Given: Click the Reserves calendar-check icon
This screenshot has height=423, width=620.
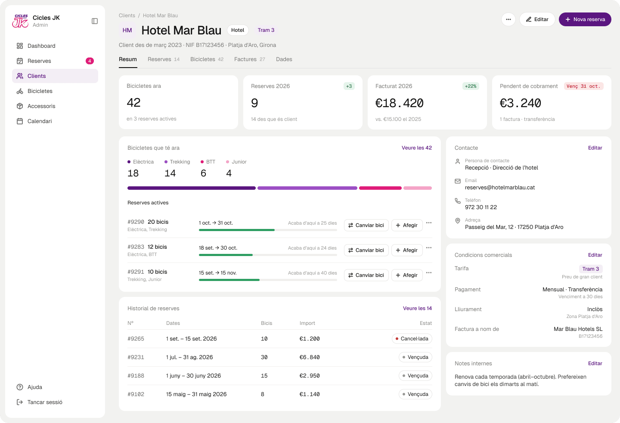Looking at the screenshot, I should click(x=20, y=61).
